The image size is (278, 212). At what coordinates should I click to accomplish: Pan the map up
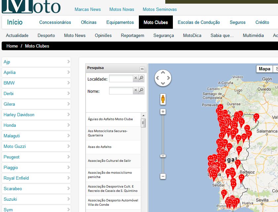(163, 72)
